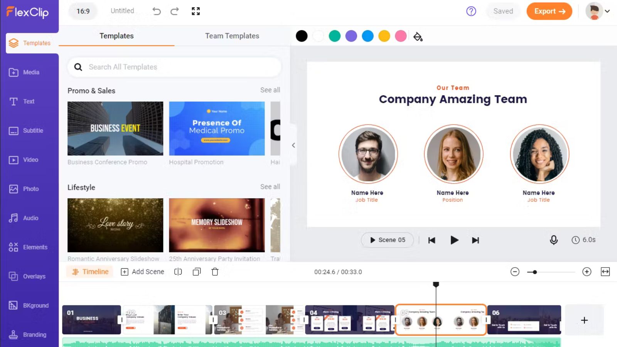The width and height of the screenshot is (617, 347).
Task: Click the redo arrow
Action: click(x=175, y=11)
